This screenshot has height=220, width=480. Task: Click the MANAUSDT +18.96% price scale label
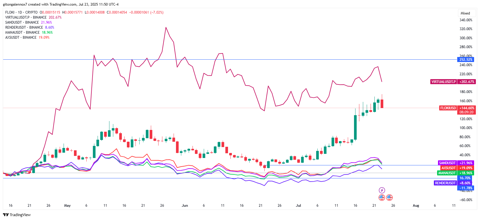[x=455, y=173]
